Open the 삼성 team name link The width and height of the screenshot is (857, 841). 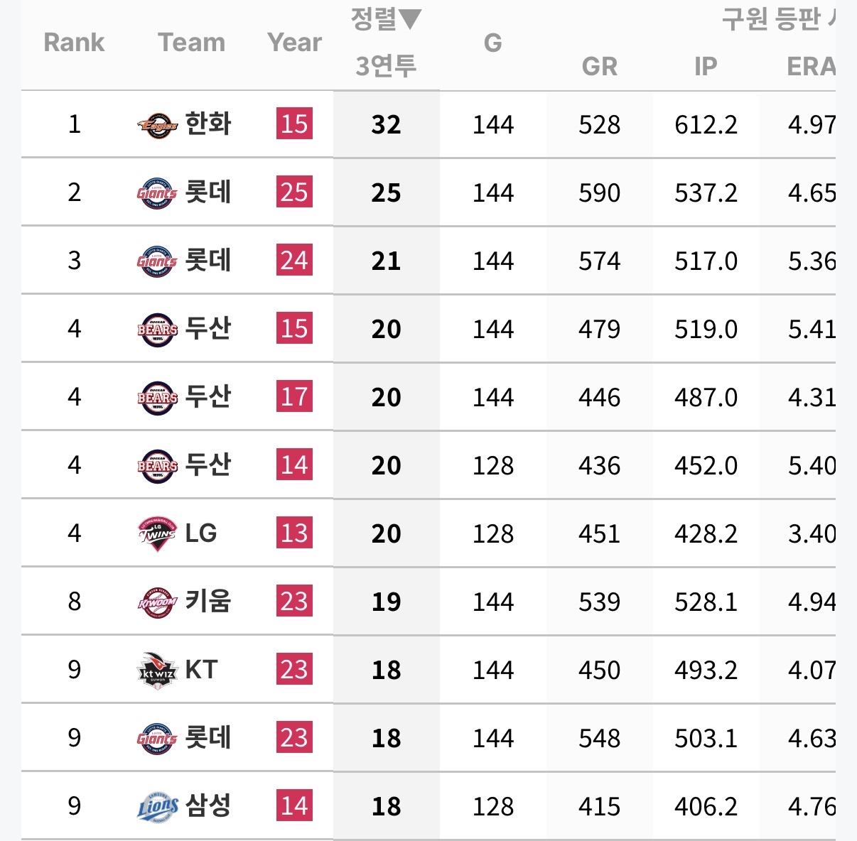pos(208,806)
